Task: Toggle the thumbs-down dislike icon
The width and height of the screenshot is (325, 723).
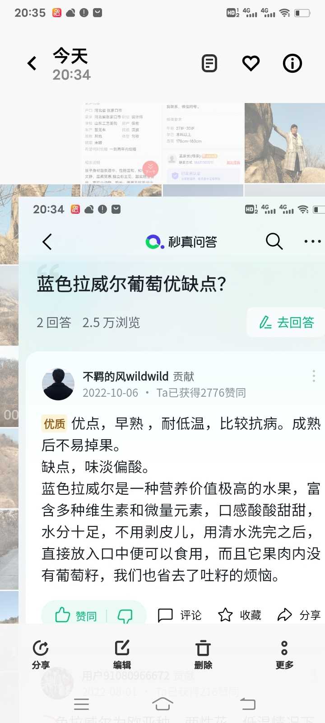Action: (x=125, y=615)
